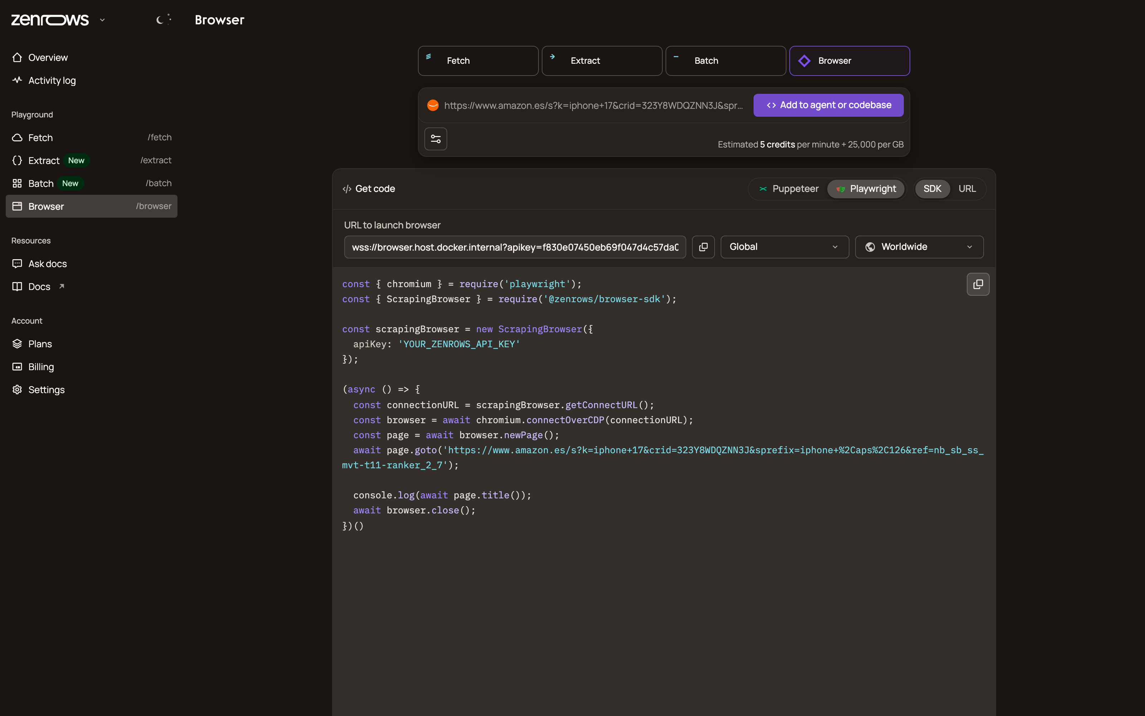Select the Playwright code option
Viewport: 1145px width, 716px height.
click(866, 188)
